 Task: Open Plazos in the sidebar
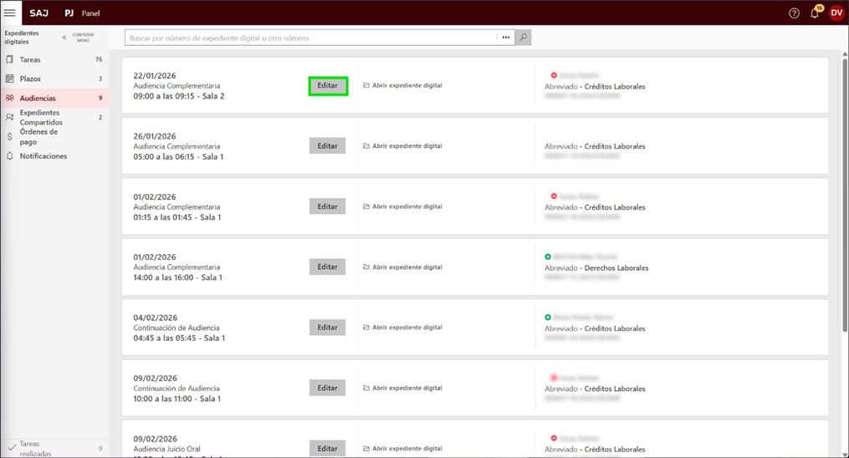click(30, 79)
